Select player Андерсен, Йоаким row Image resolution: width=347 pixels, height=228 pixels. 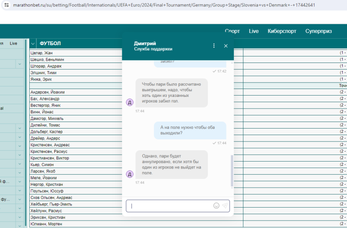coord(48,92)
